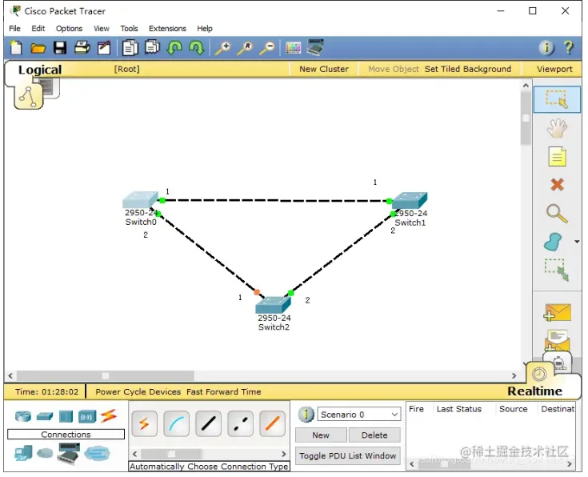This screenshot has width=588, height=477.
Task: Pick the curved blue Console cable
Action: click(176, 423)
